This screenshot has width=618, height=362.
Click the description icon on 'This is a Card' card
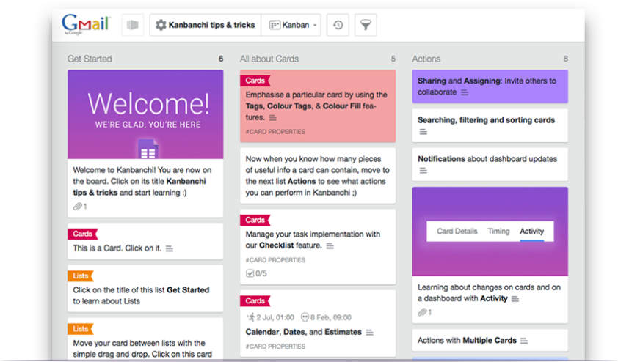(x=170, y=248)
